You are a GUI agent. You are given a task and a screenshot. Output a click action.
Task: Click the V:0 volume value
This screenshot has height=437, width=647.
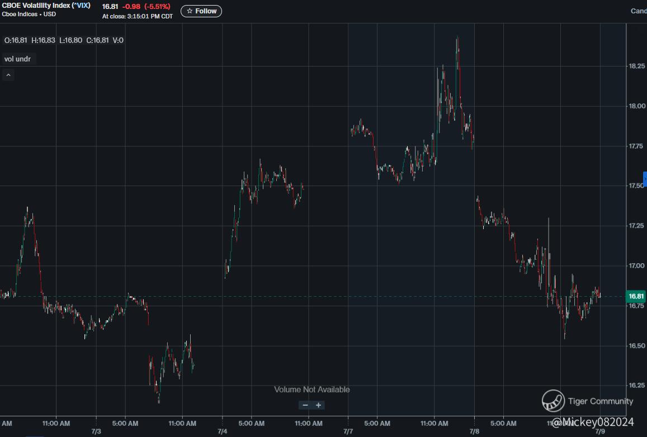(118, 40)
